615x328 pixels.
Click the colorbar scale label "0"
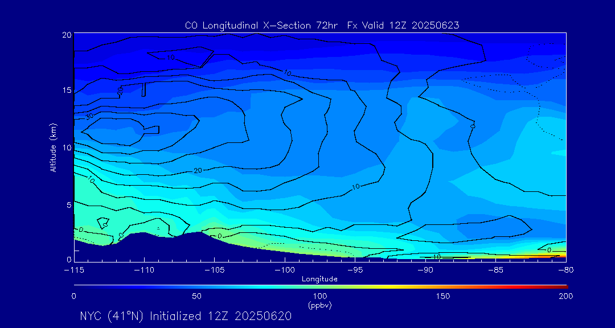74,296
